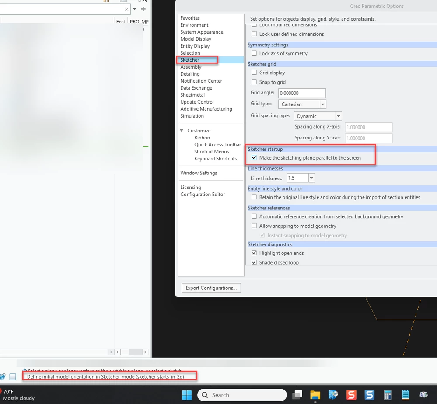437x404 pixels.
Task: Click Spacing along Y-axis field
Action: point(368,138)
